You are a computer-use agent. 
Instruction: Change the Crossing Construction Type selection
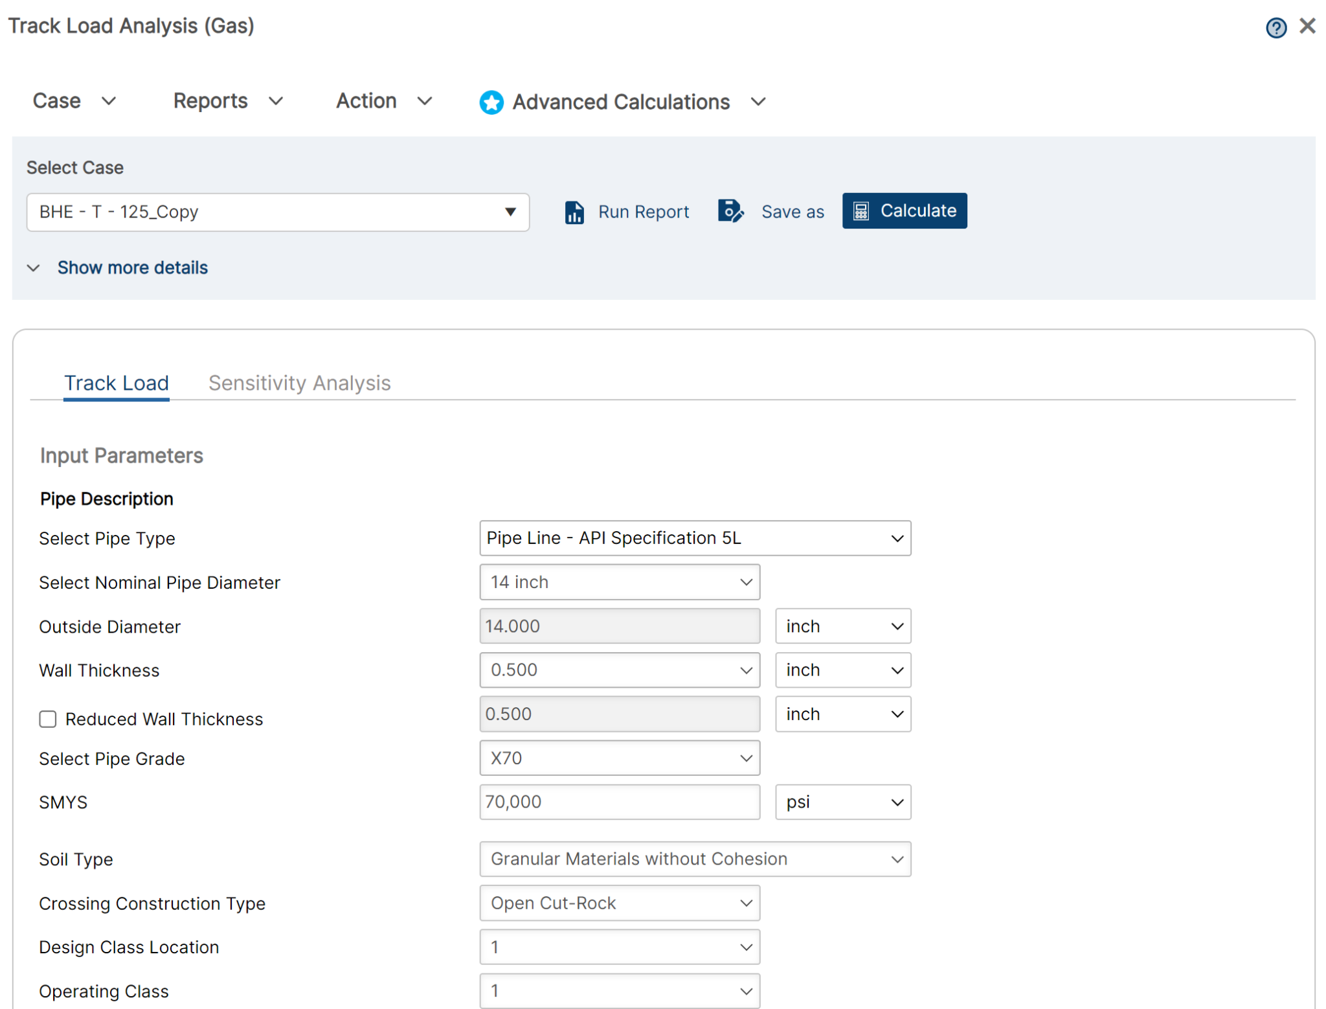click(x=619, y=903)
